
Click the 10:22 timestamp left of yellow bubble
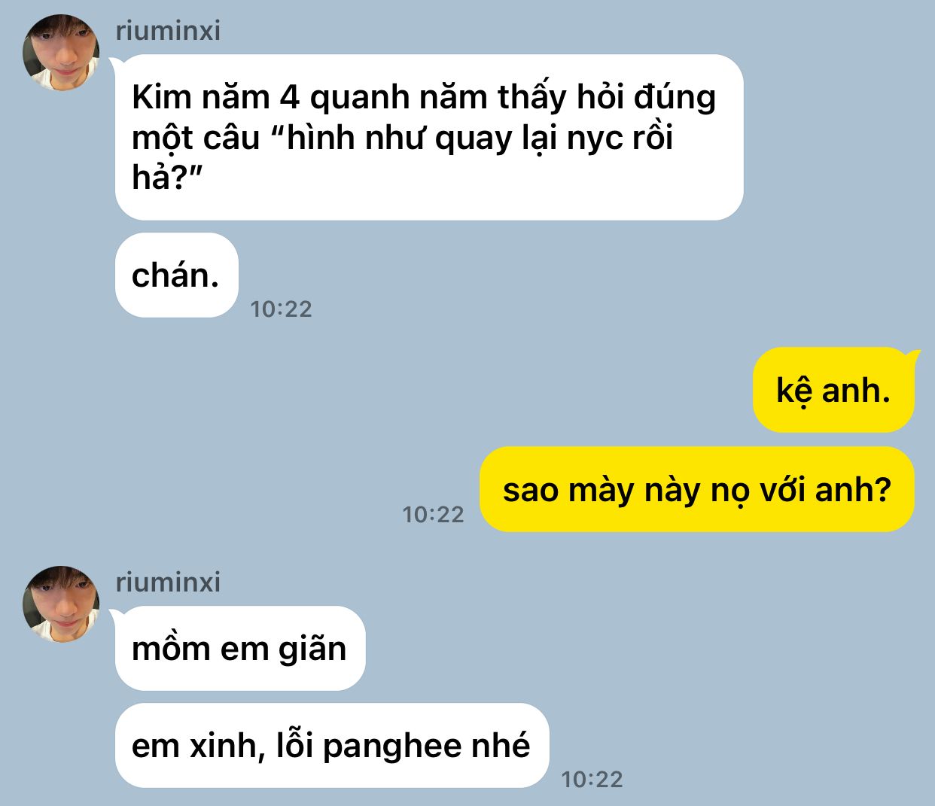tap(433, 514)
